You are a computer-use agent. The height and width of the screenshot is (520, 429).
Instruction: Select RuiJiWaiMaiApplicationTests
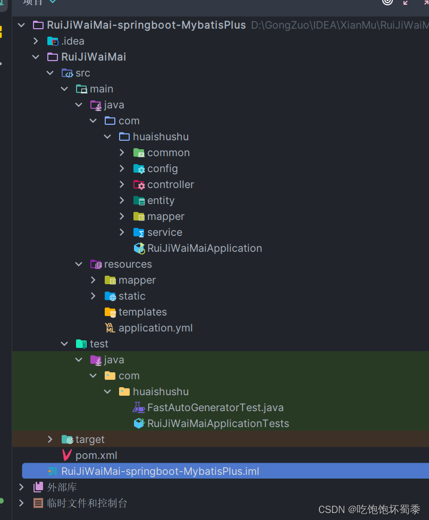218,423
